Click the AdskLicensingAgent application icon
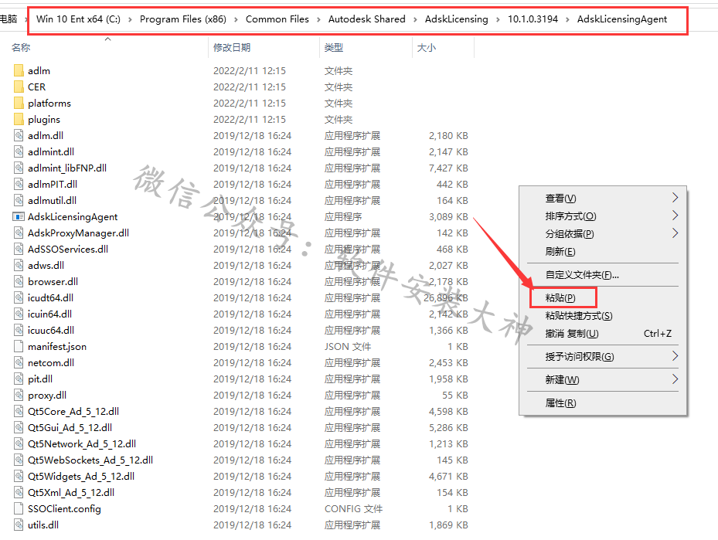The image size is (718, 540). pyautogui.click(x=19, y=217)
